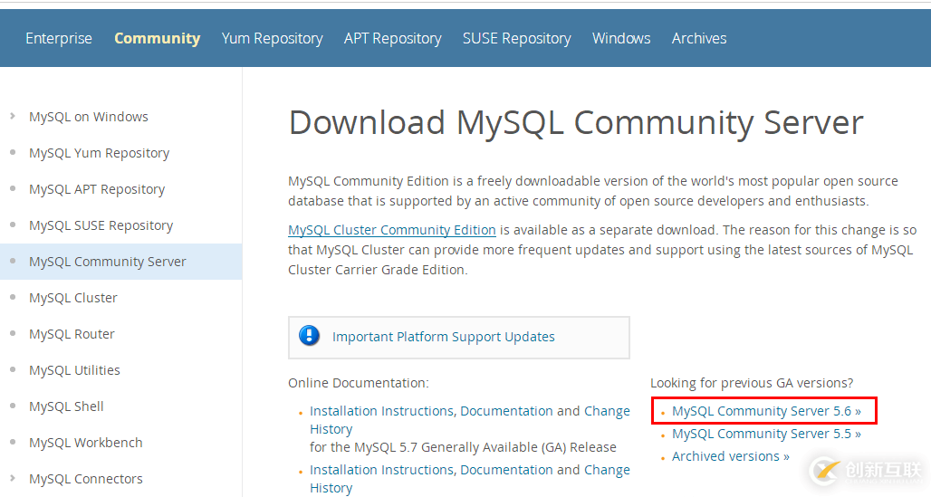This screenshot has width=931, height=497.
Task: Expand MySQL on Windows sidebar item
Action: coord(89,117)
